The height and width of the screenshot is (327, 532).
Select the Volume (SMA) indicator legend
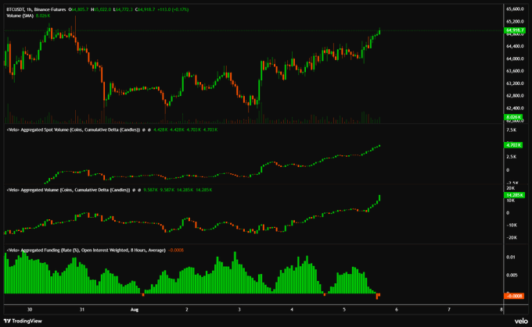(20, 16)
